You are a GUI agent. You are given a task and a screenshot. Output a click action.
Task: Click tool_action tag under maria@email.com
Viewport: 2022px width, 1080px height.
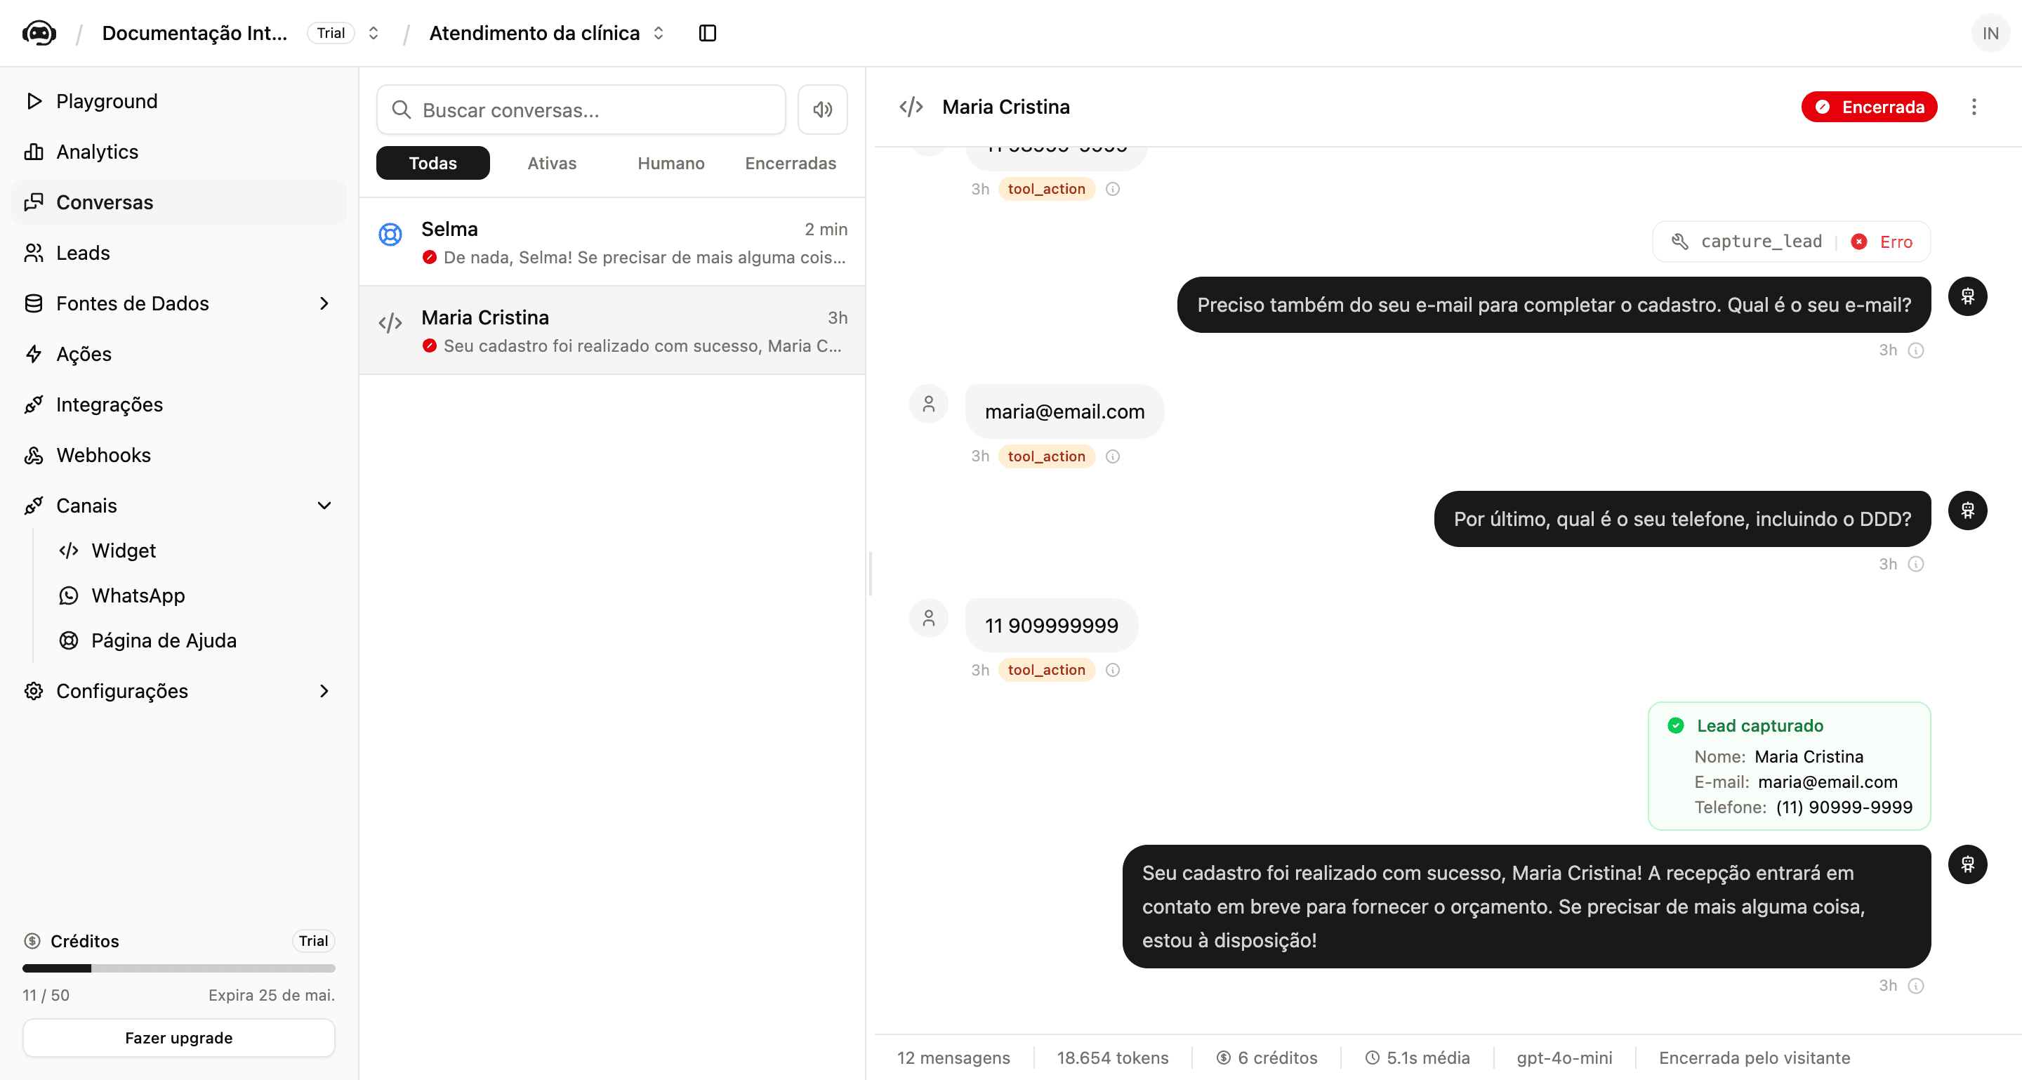tap(1046, 456)
